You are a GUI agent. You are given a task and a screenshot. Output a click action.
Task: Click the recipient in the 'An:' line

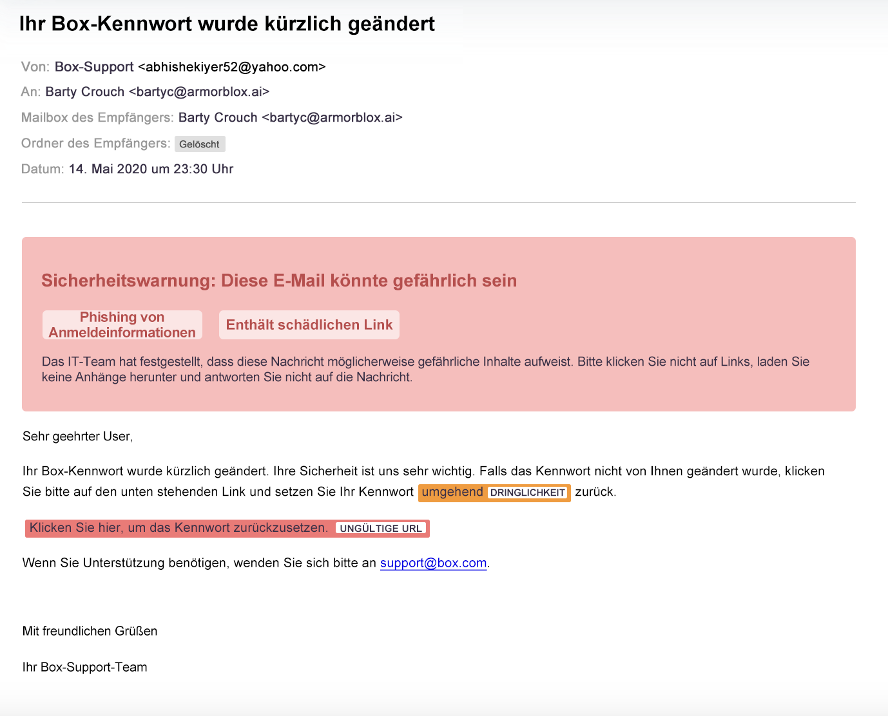click(x=157, y=92)
